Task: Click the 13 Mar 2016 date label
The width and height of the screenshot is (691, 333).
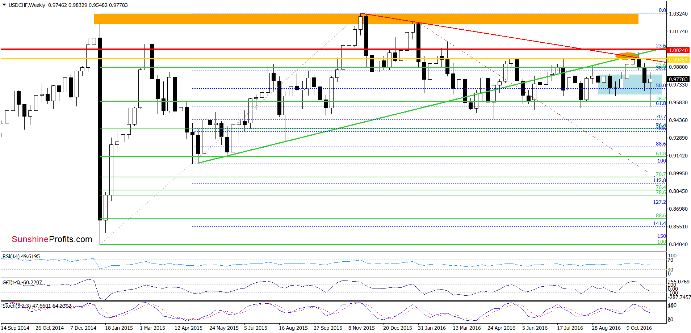Action: point(467,328)
